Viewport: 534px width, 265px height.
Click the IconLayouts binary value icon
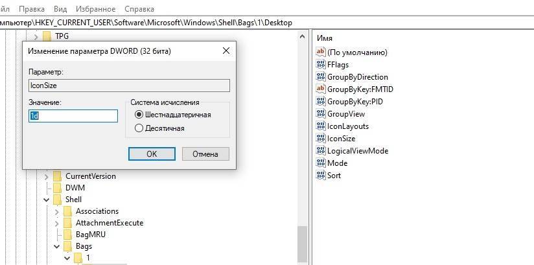321,126
